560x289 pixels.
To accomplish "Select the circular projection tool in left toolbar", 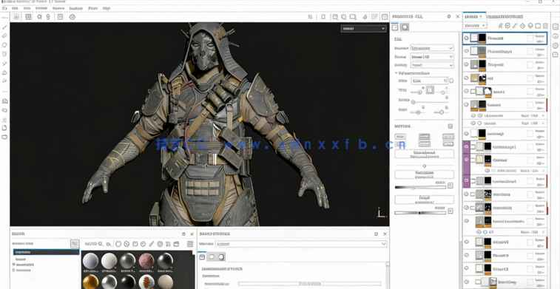I will (x=4, y=45).
